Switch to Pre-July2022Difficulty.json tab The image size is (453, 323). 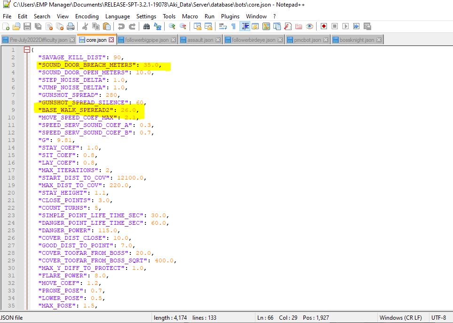tap(39, 40)
